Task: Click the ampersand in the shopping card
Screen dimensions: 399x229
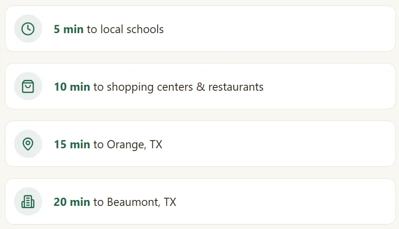Action: pos(201,87)
